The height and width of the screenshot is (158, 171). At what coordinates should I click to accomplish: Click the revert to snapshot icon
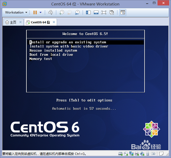point(69,12)
